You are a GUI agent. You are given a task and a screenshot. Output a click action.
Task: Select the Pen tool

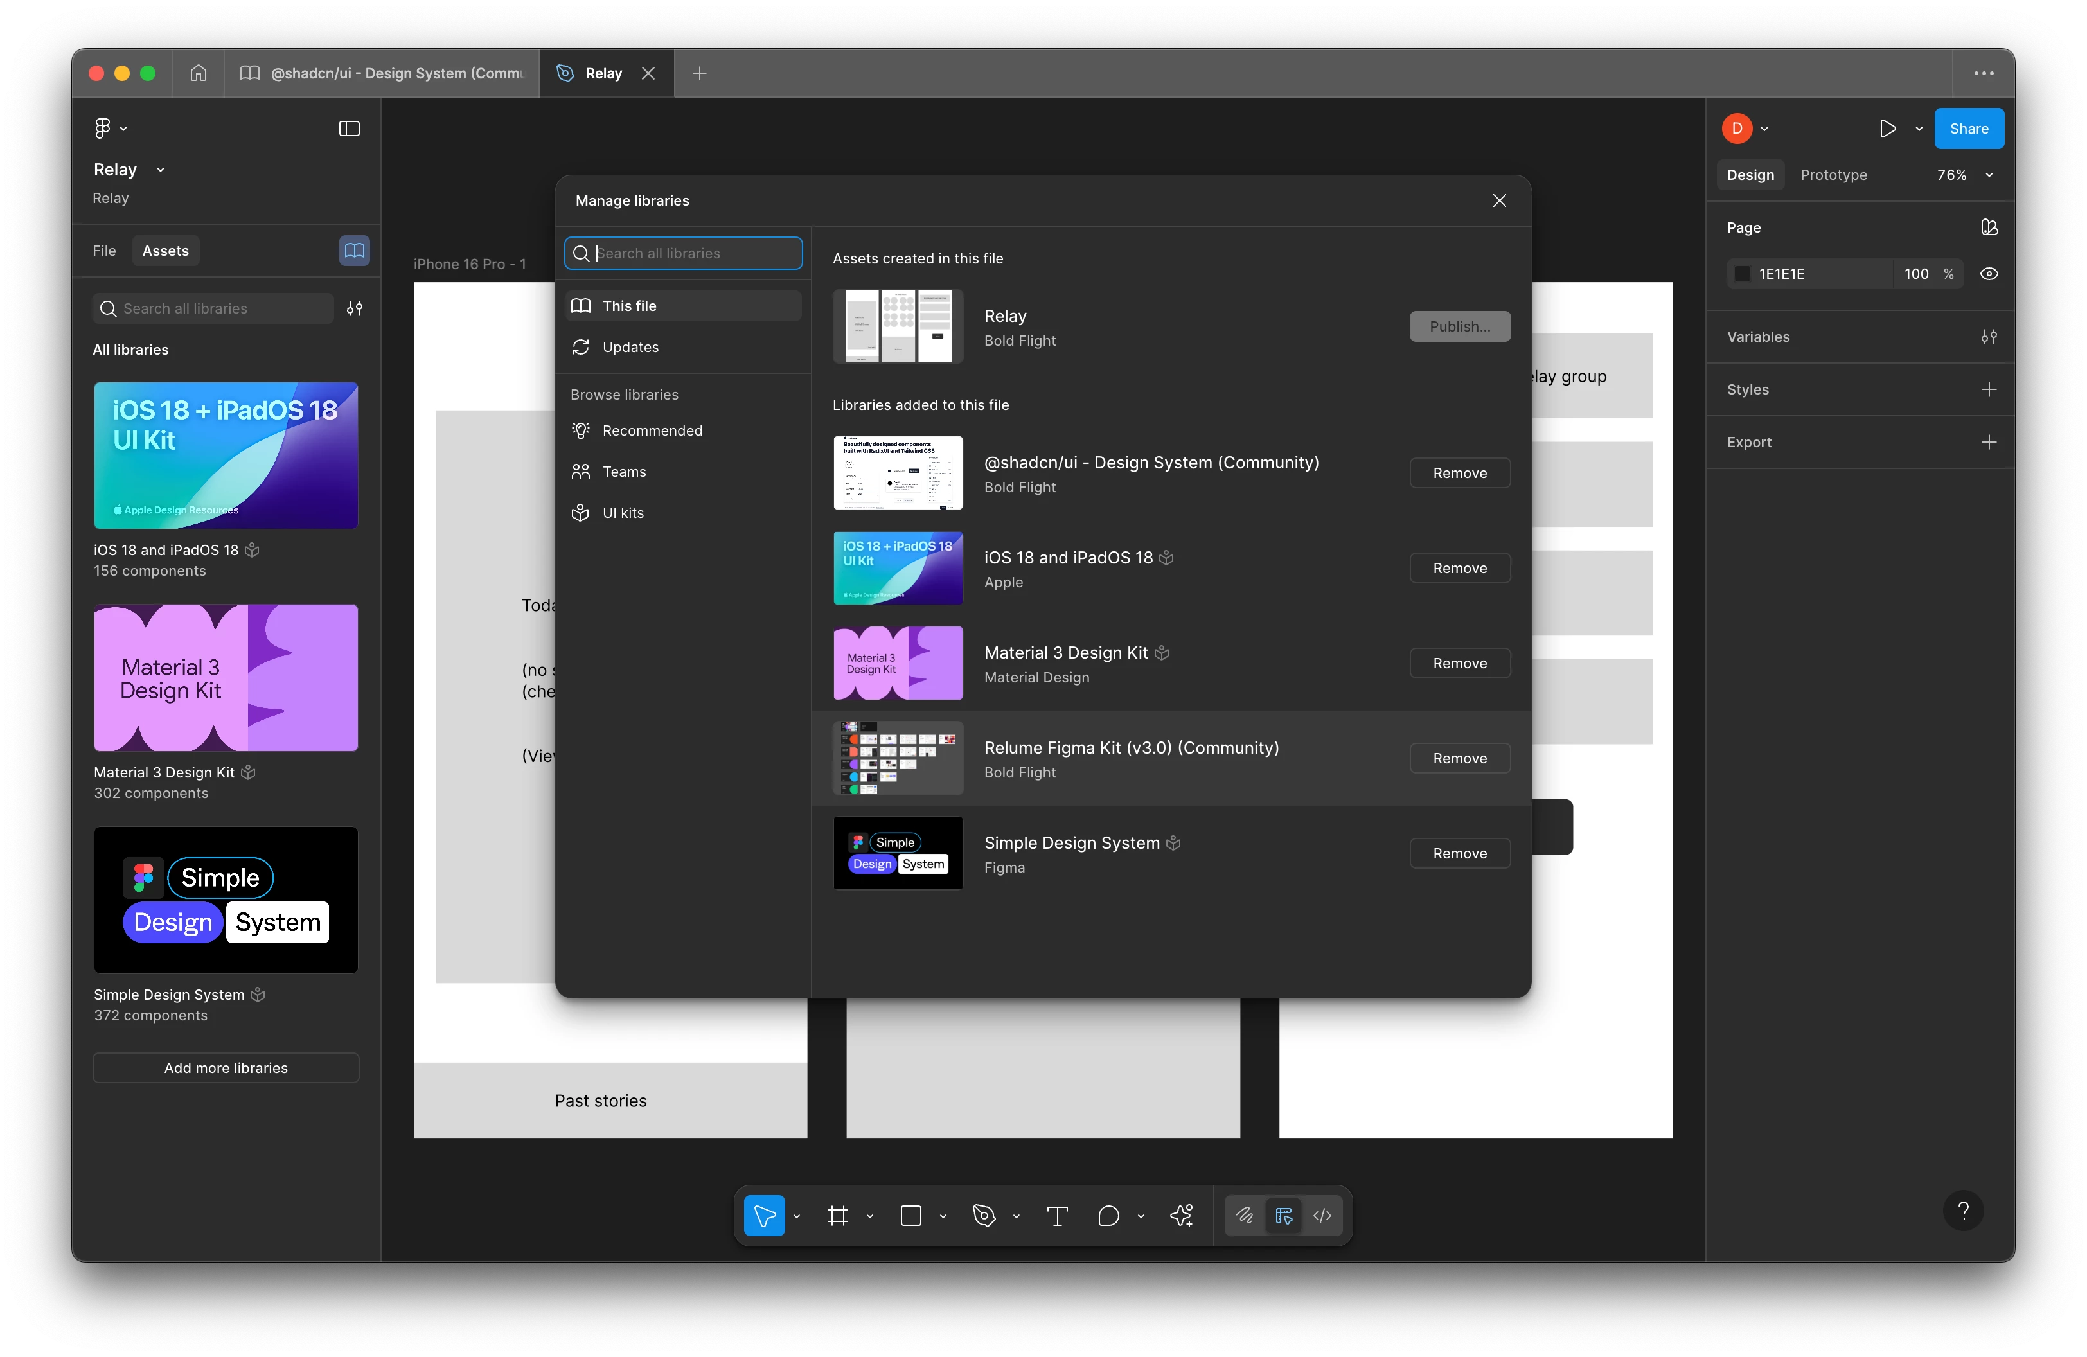point(984,1216)
